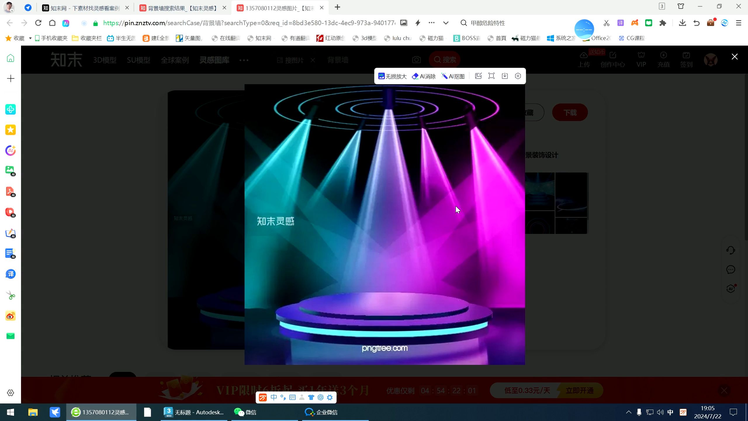Click the customer service headset icon
The width and height of the screenshot is (748, 421).
tap(730, 250)
